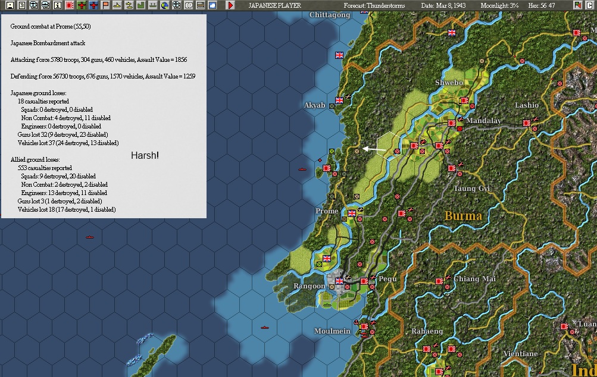The height and width of the screenshot is (377, 597).
Task: Click 'Guns lost 32 (9 destroyed, 23 disabled)'
Action: point(63,134)
